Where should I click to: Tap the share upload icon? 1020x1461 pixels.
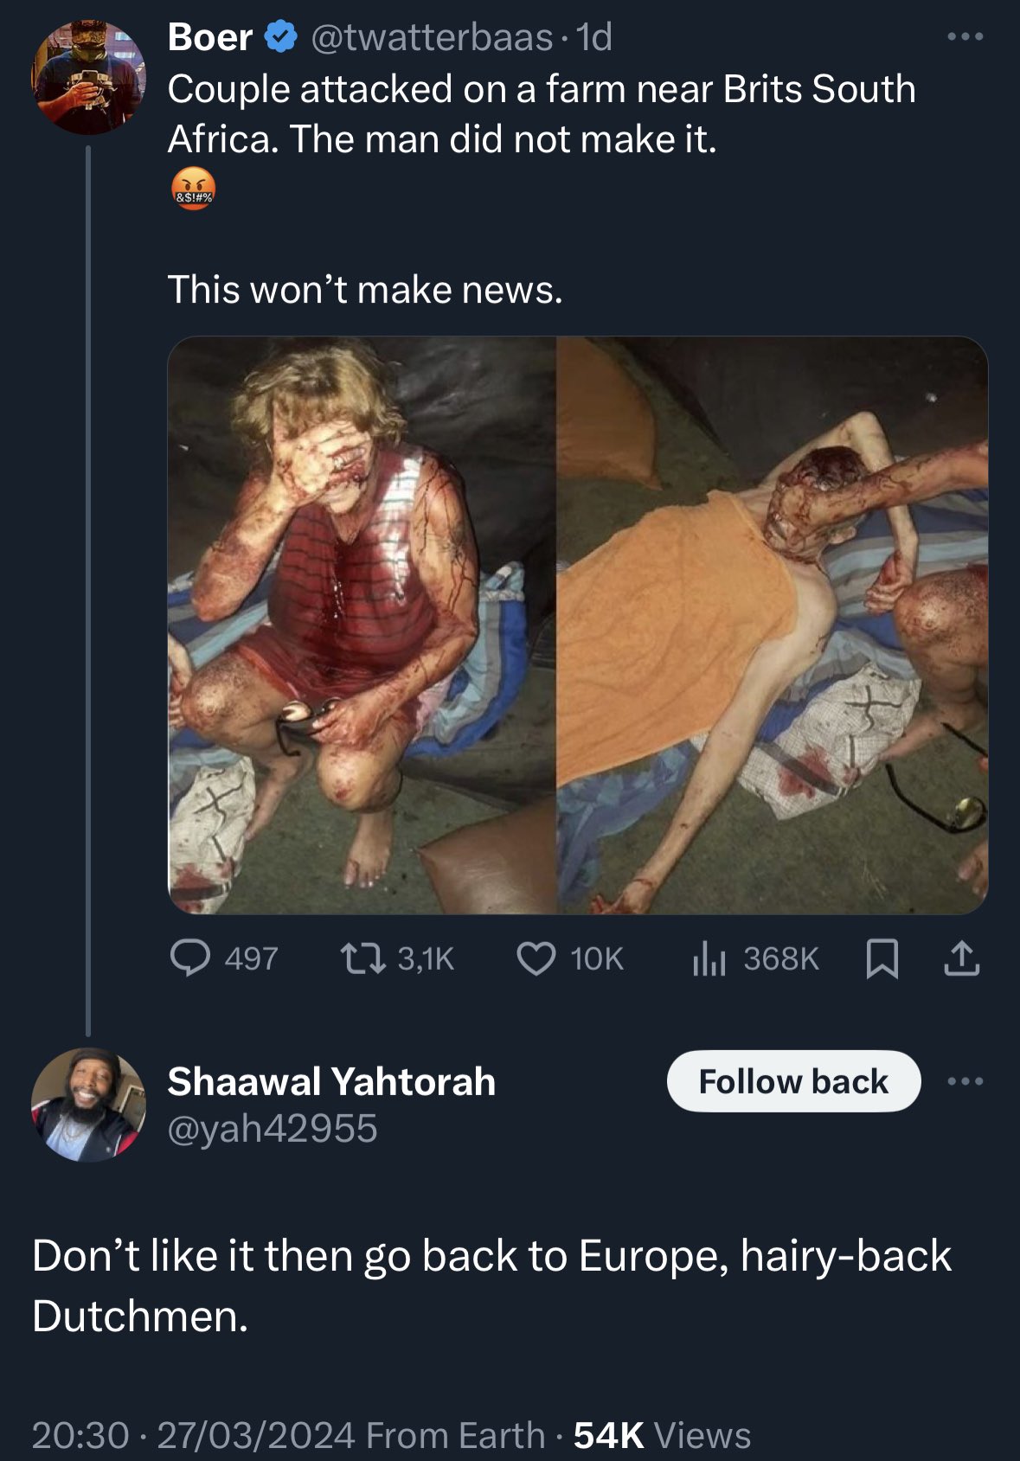962,958
